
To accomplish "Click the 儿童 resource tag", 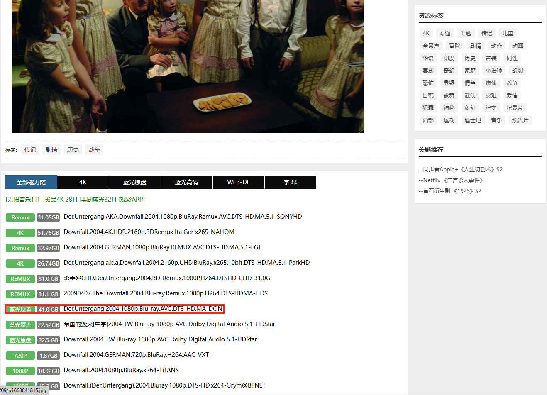I will pos(508,33).
